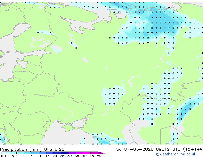Click the legend tick label '25'
Viewport: 203px width, 157px height.
[62, 156]
